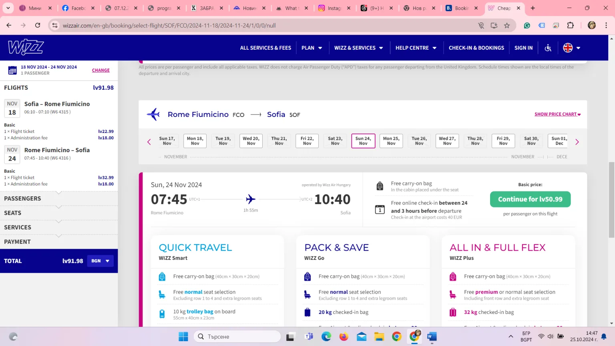Bookmark this page with the star icon
This screenshot has width=615, height=346.
507,26
